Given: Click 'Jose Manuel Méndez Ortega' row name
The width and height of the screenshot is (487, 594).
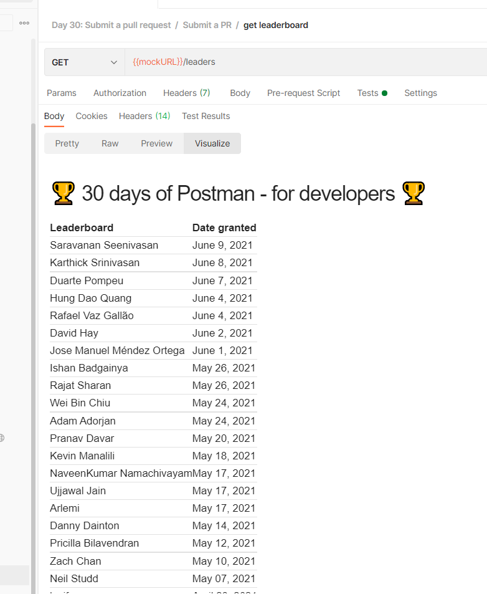Looking at the screenshot, I should coord(117,351).
